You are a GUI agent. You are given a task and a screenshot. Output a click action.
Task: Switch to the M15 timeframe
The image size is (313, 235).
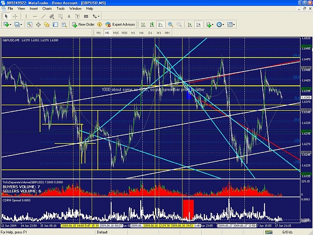pos(116,33)
